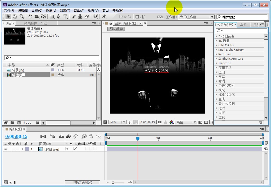Click the timeline zoom slider handle

pos(113,182)
